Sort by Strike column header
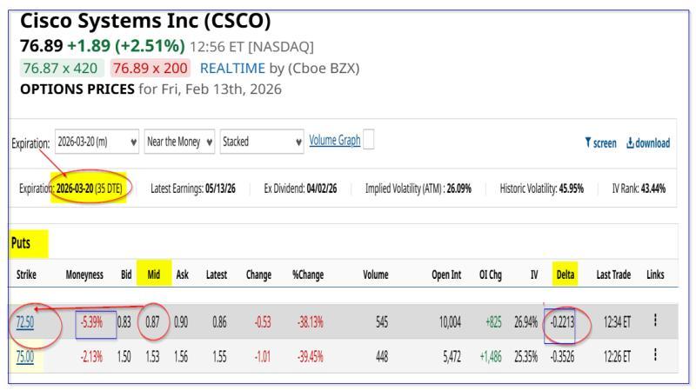Viewport: 696px width, 390px height. point(26,274)
